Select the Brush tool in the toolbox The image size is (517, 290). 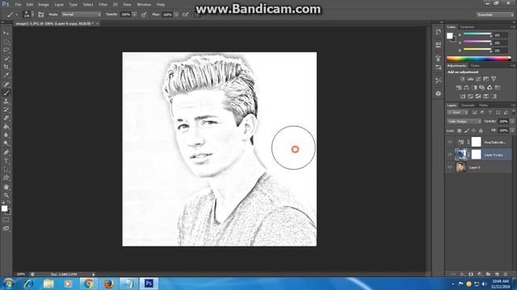pos(6,93)
